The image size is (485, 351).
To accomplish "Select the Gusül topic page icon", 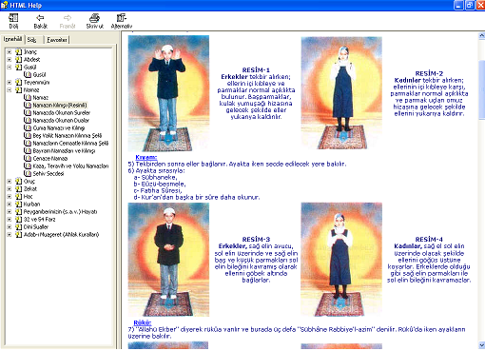I will coord(28,74).
